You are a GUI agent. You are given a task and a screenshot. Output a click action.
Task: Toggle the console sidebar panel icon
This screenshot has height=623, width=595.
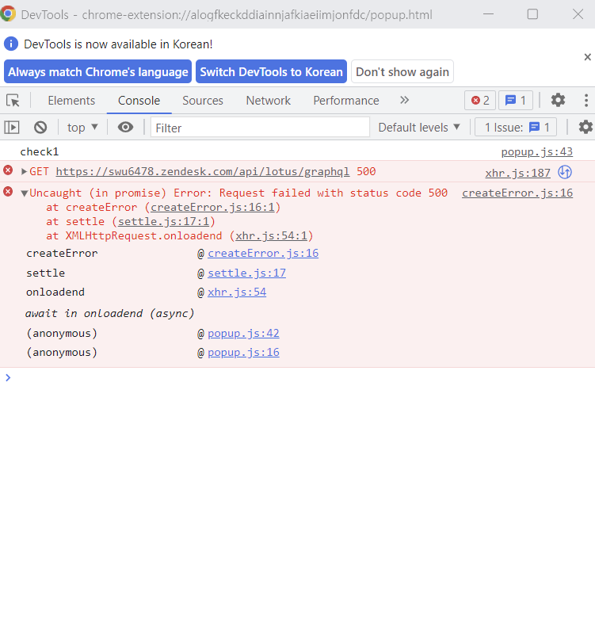coord(12,128)
